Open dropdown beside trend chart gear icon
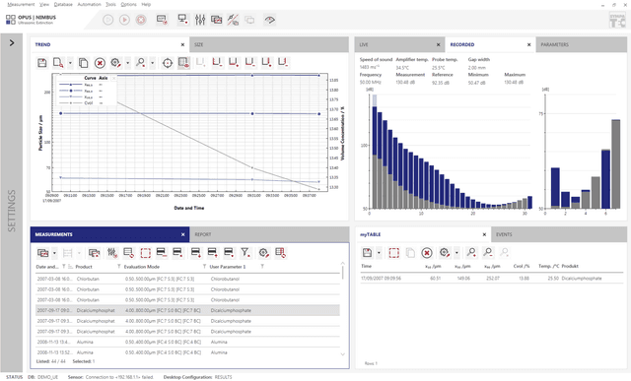This screenshot has height=381, width=631. [128, 63]
